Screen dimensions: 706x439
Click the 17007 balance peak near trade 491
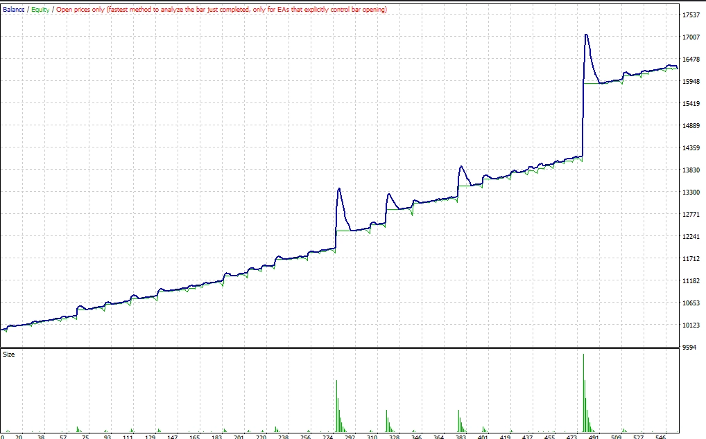click(x=586, y=35)
